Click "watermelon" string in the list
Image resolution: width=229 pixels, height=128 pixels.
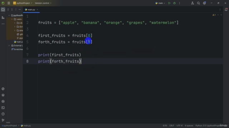(x=162, y=23)
